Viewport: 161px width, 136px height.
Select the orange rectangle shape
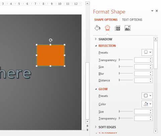pyautogui.click(x=51, y=55)
